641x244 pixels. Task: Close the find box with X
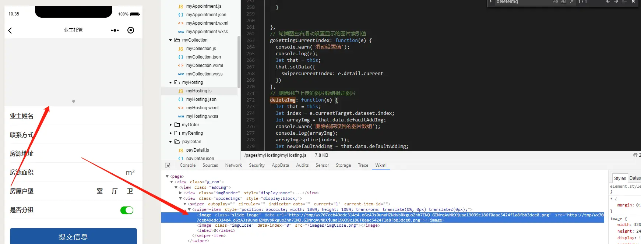click(633, 1)
